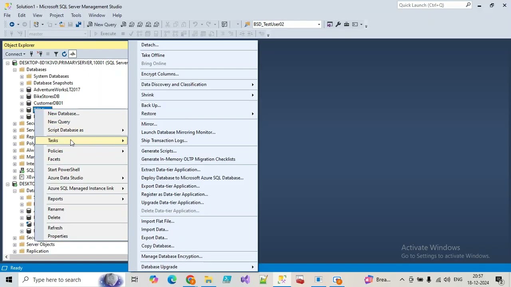Open the notifications center icon
The width and height of the screenshot is (511, 287).
tap(499, 279)
